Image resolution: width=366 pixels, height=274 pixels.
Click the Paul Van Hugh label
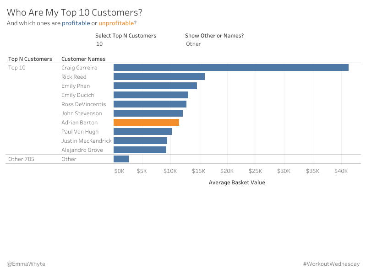80,132
